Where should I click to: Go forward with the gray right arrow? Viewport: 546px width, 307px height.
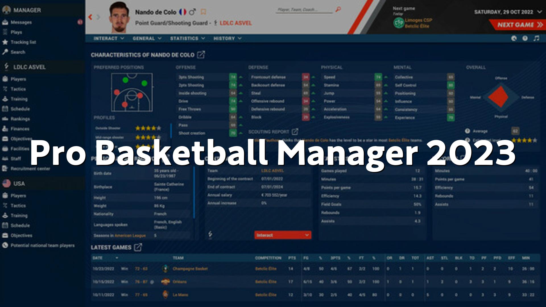[98, 17]
